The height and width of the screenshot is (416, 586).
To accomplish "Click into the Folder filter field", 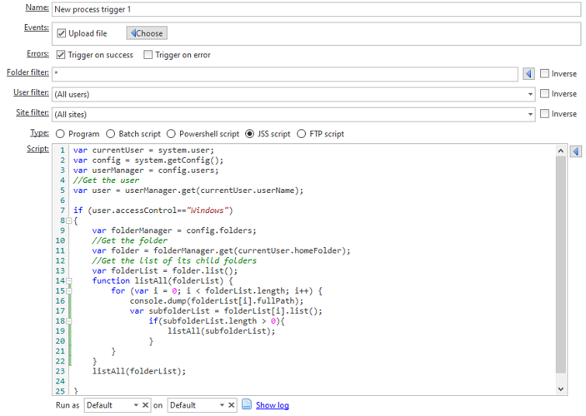I will click(x=285, y=74).
